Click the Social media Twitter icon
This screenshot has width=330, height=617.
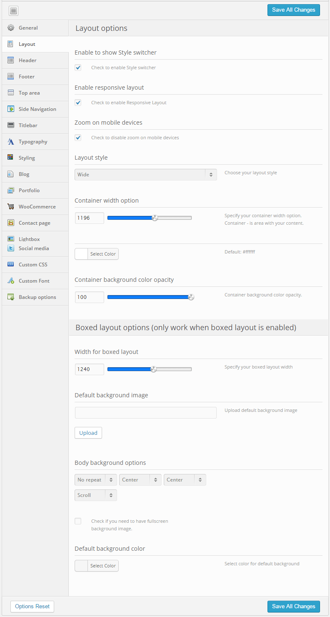[x=11, y=248]
